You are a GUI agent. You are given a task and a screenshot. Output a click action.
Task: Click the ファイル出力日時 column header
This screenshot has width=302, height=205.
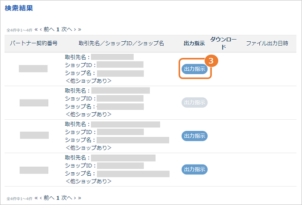267,43
